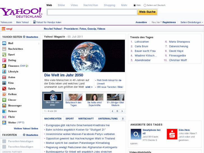Viewport: 204px width, 153px height.
Task: Click the Spiele dice icon
Action: coord(4,88)
